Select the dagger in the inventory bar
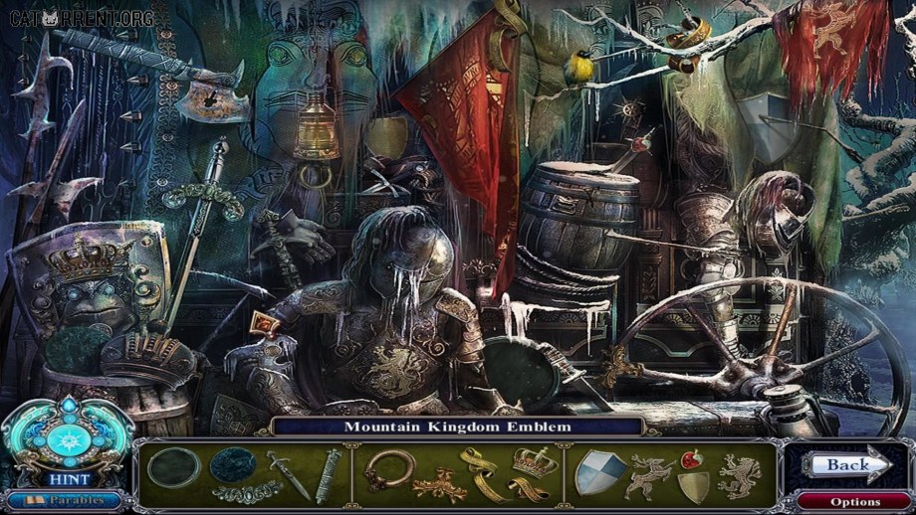The image size is (916, 515). point(290,475)
